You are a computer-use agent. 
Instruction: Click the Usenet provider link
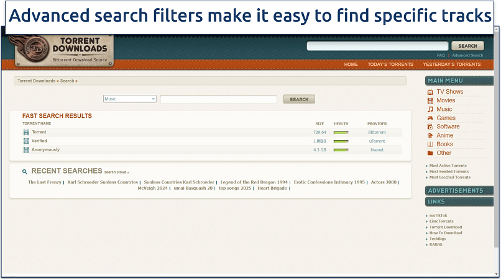[x=377, y=150]
